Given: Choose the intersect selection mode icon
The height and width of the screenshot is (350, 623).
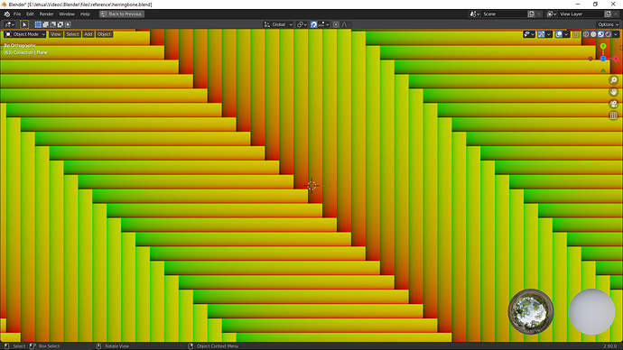Looking at the screenshot, I should (68, 24).
